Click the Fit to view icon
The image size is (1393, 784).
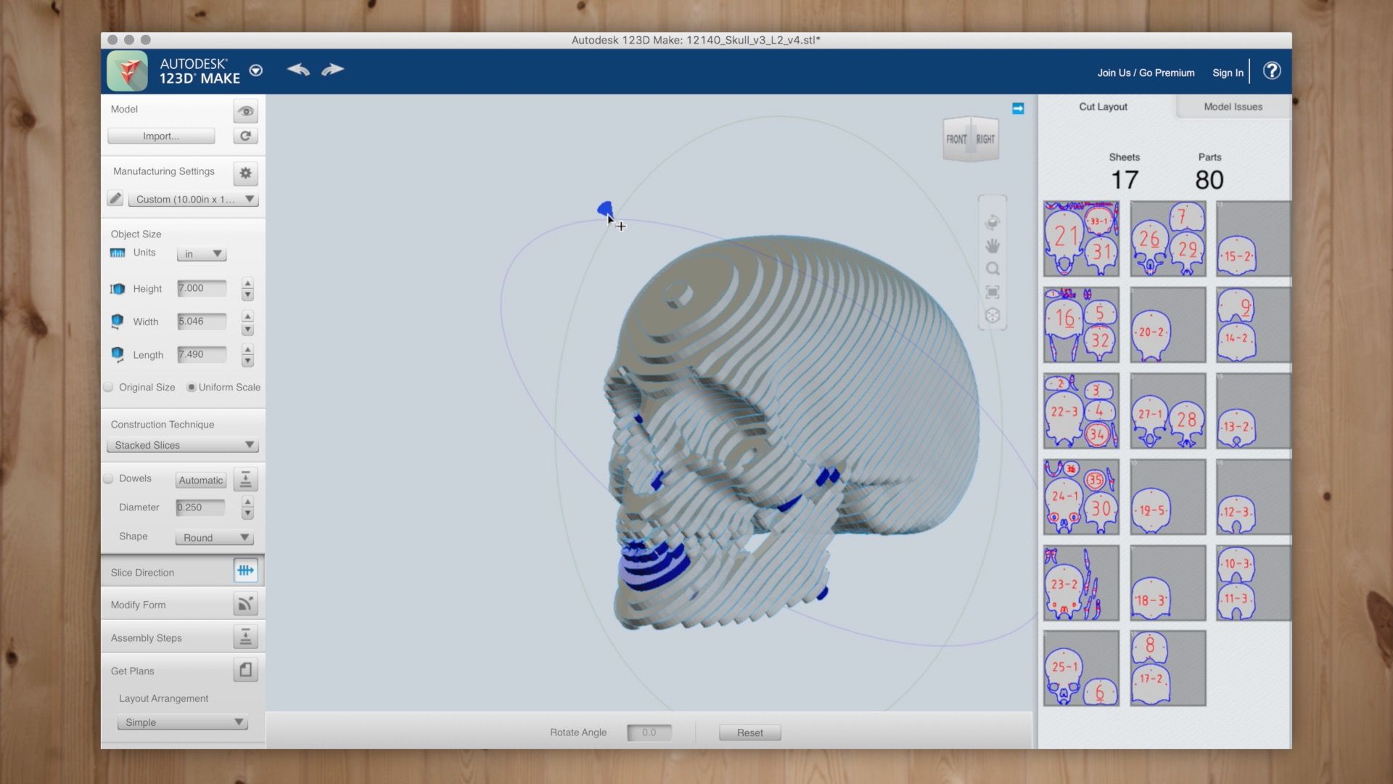(993, 292)
